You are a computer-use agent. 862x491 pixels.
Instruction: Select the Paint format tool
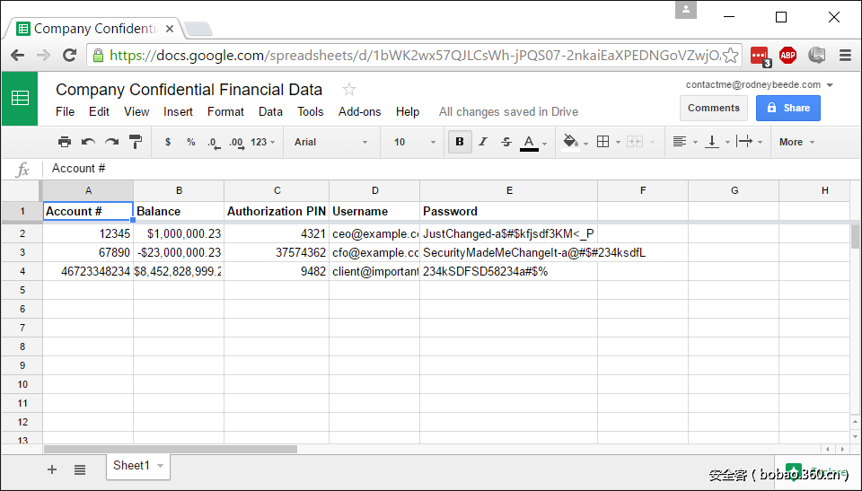(x=136, y=142)
